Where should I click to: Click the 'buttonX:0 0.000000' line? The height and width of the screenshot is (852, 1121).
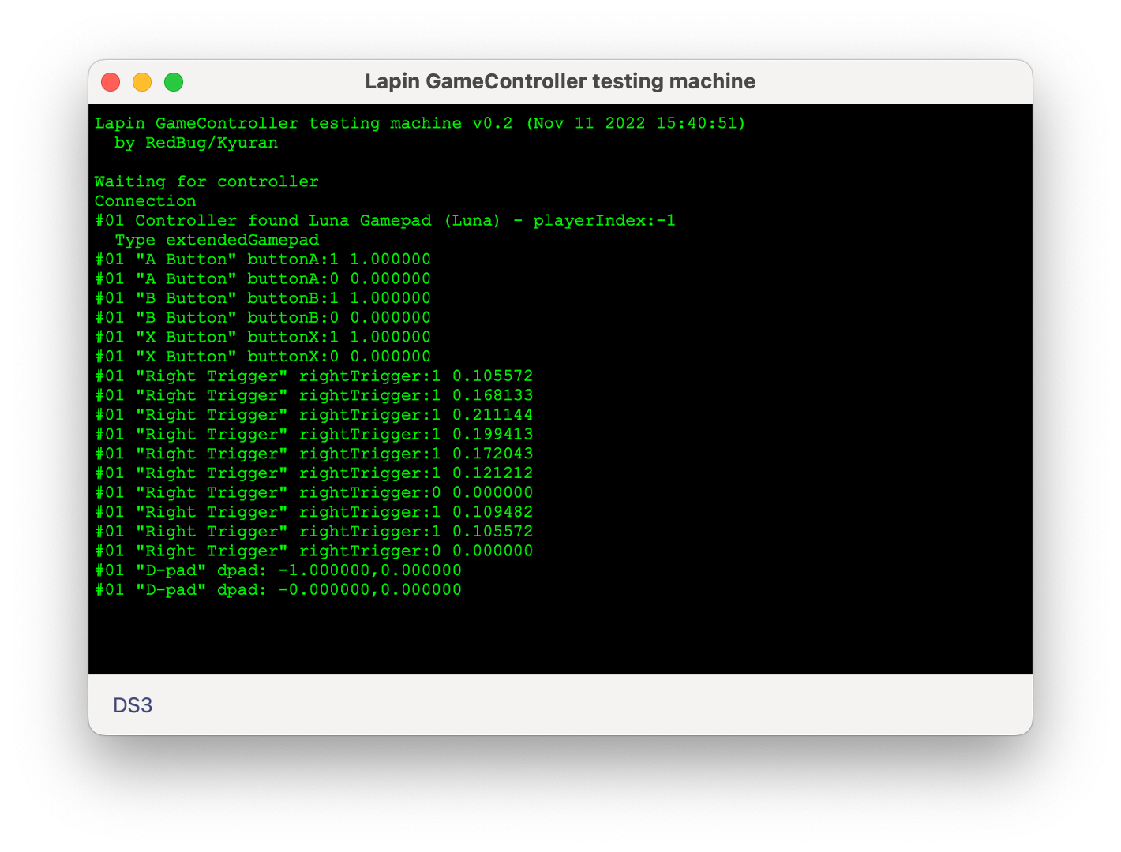coord(263,357)
